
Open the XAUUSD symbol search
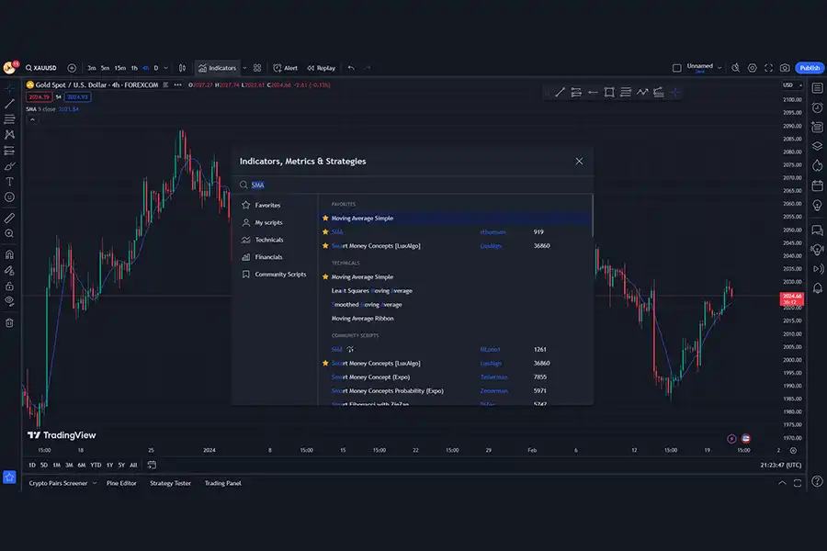click(41, 68)
